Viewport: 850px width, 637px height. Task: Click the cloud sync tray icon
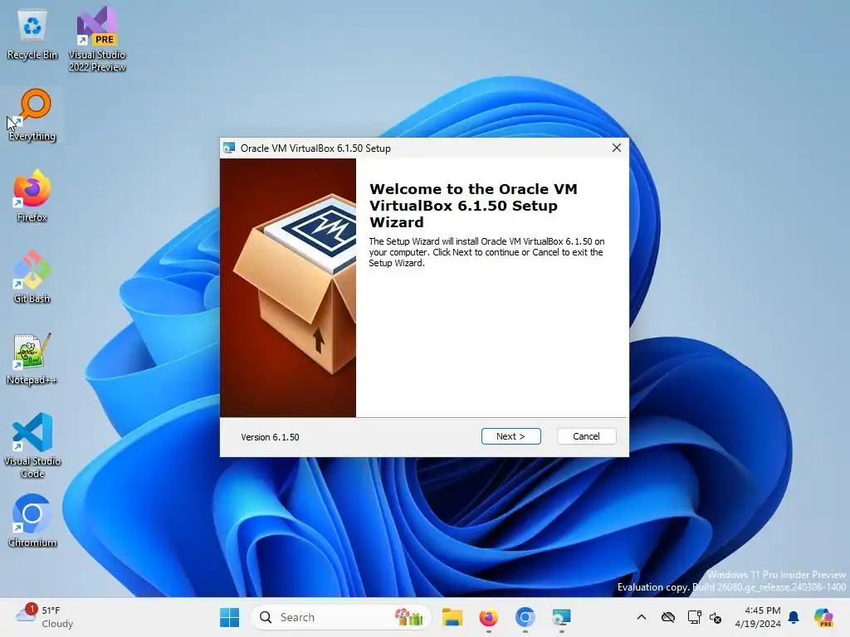point(668,617)
